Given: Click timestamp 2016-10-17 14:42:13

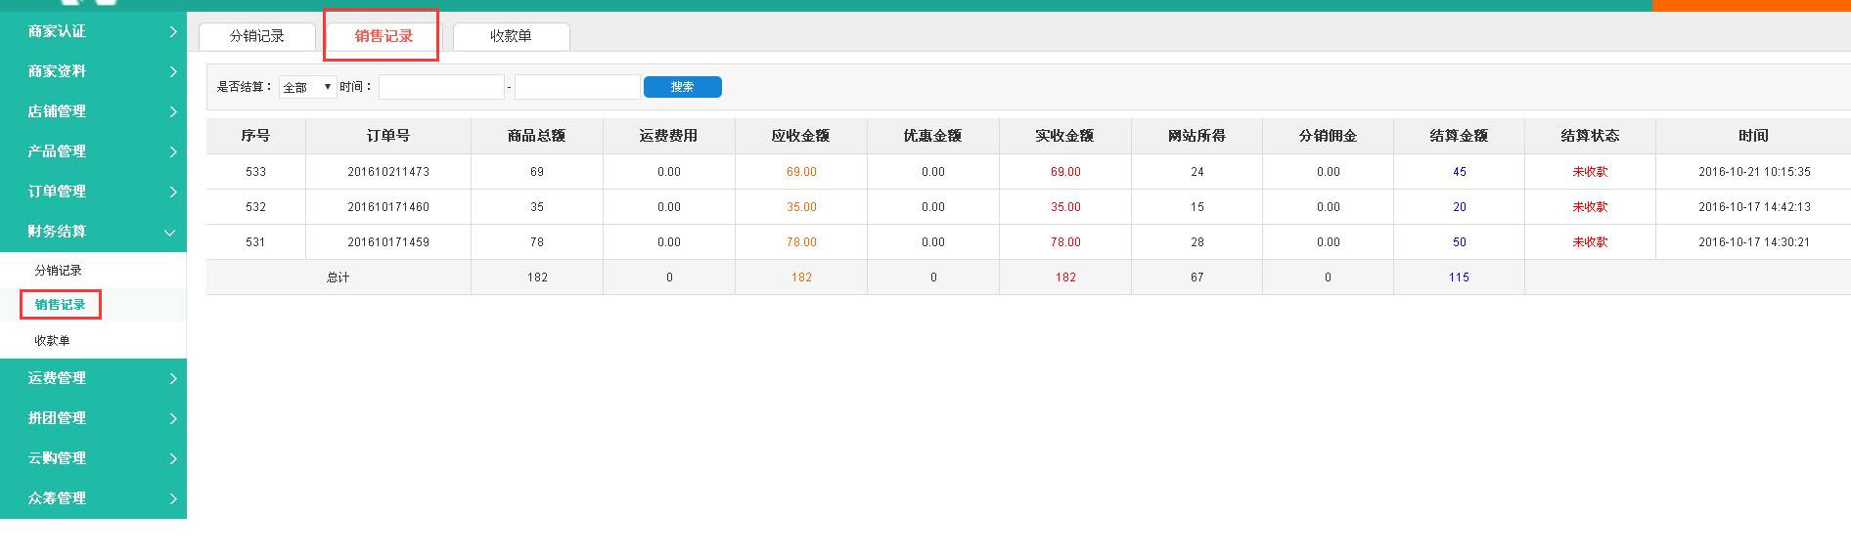Looking at the screenshot, I should (x=1754, y=207).
